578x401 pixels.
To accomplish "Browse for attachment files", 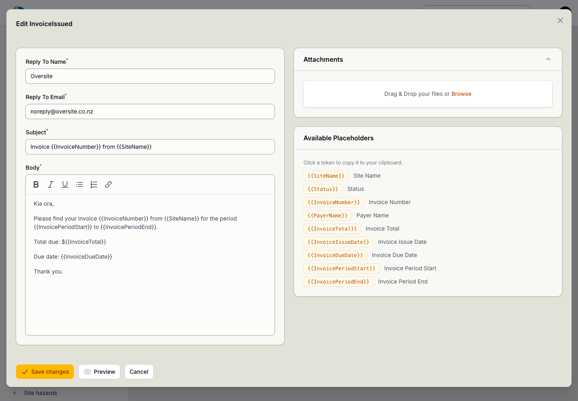I will click(x=461, y=94).
